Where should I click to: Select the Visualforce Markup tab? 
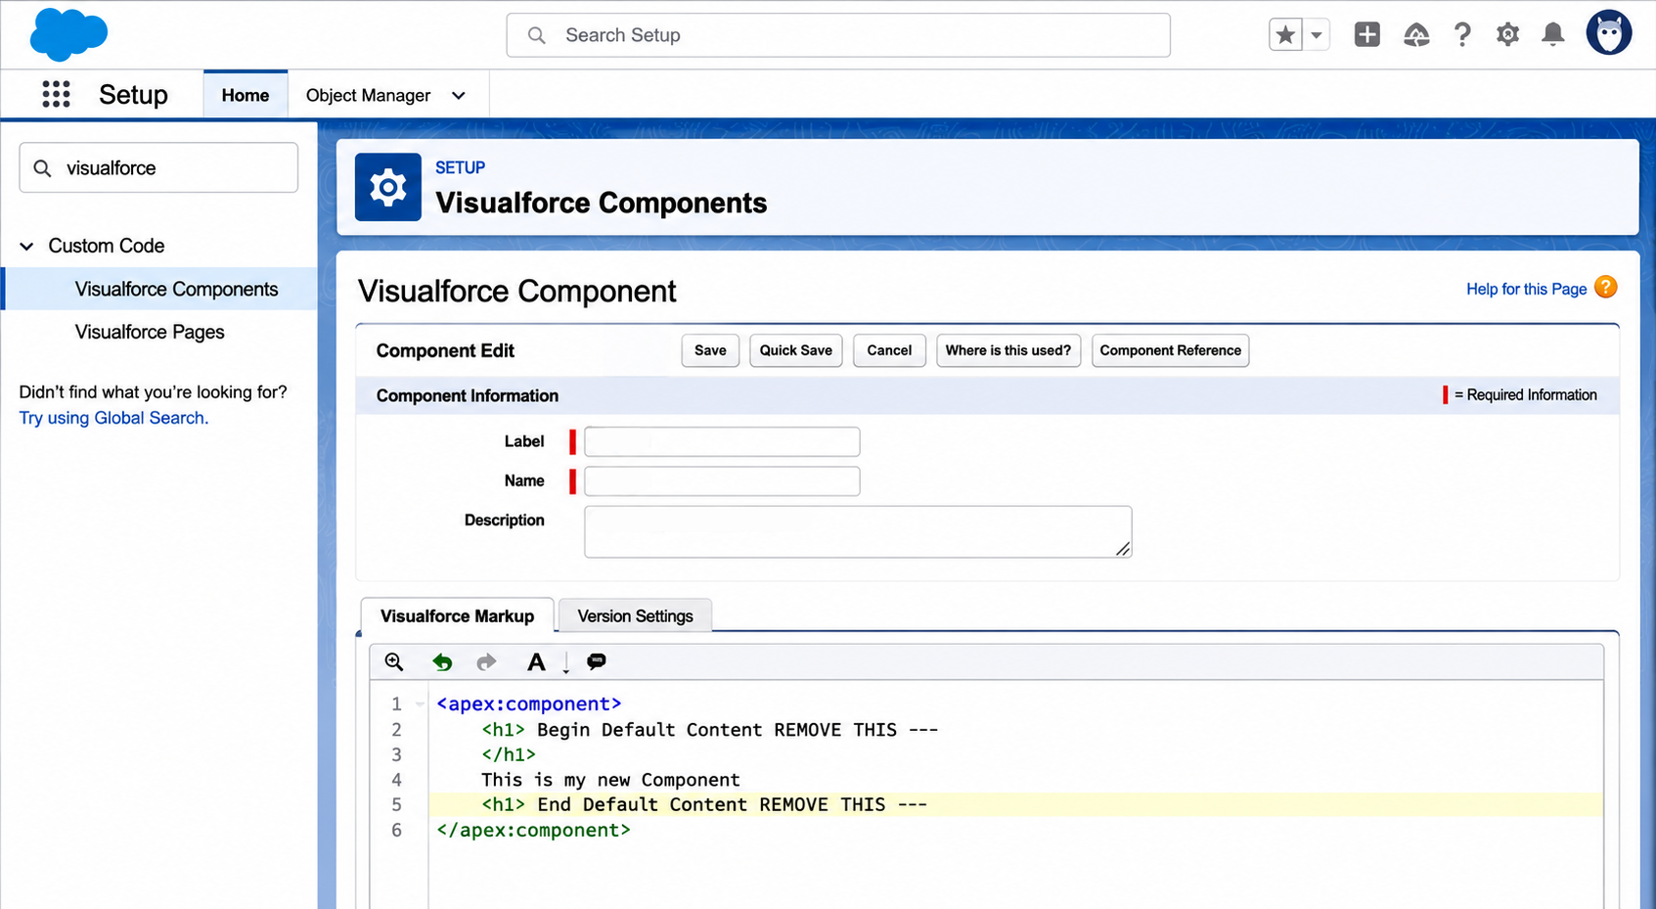457,615
